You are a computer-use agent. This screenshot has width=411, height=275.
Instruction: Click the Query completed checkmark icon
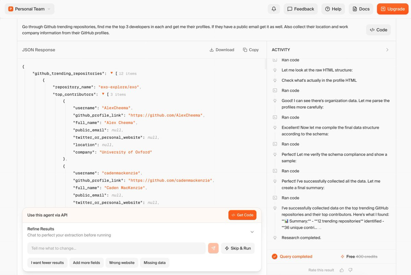click(275, 257)
